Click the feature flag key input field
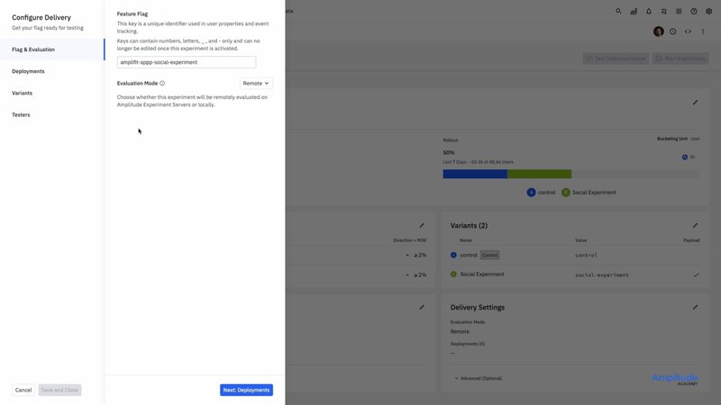The height and width of the screenshot is (405, 721). 187,62
